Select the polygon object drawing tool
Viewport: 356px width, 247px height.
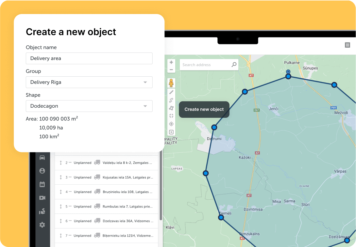tap(171, 108)
